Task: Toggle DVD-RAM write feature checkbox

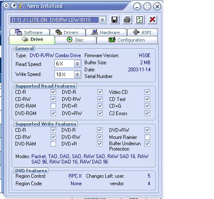Action: point(53,144)
